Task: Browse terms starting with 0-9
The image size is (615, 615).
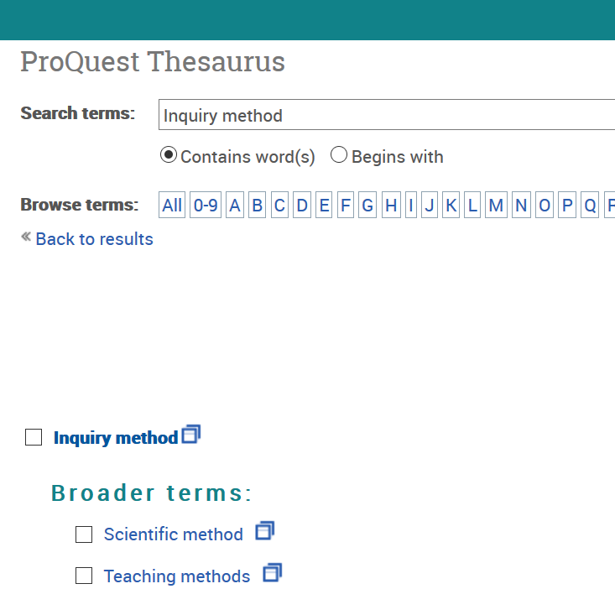Action: (206, 205)
